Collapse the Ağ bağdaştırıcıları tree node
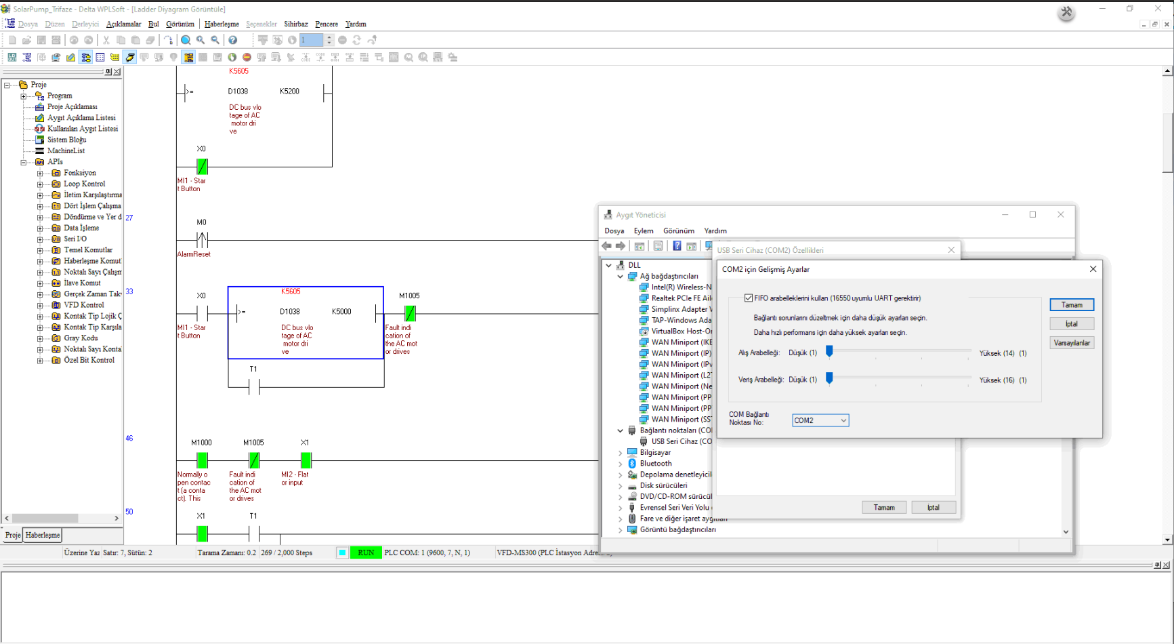 click(x=620, y=277)
